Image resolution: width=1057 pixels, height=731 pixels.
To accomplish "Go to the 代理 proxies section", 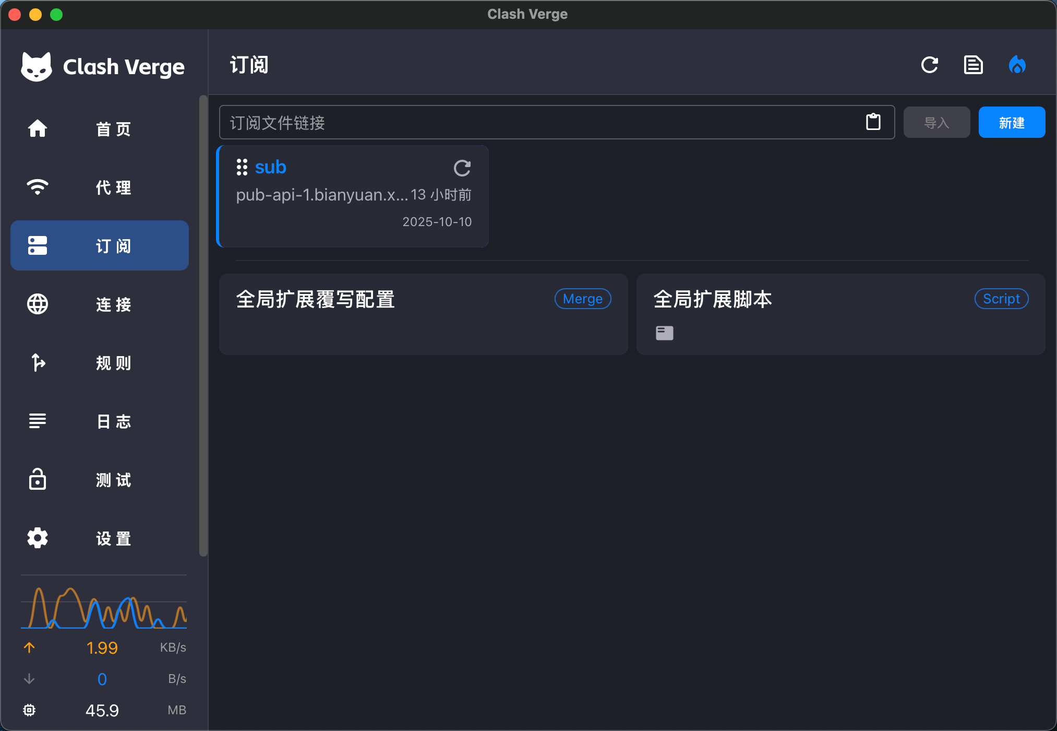I will [x=99, y=187].
